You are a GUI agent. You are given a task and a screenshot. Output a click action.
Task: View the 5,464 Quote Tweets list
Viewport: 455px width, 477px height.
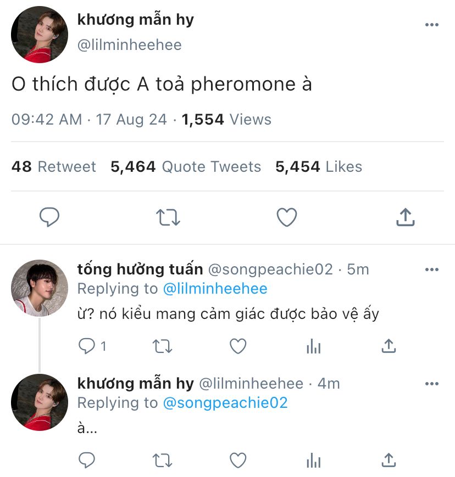pyautogui.click(x=186, y=167)
